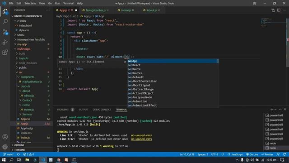The width and height of the screenshot is (289, 163).
Task: Open File Explorer from the taskbar
Action: pyautogui.click(x=27, y=160)
